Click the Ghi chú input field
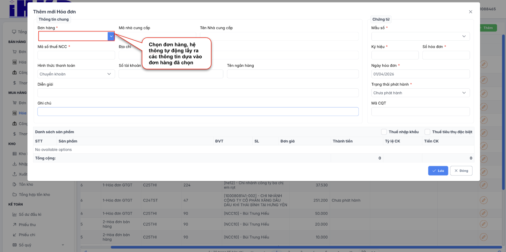 (x=198, y=111)
